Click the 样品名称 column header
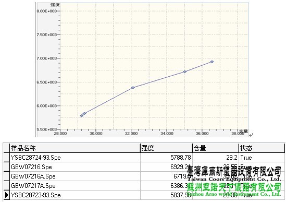Image resolution: width=286 pixels, height=202 pixels. click(x=75, y=148)
